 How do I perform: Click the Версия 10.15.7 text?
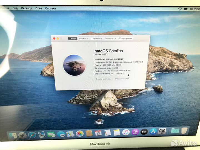(x=101, y=54)
